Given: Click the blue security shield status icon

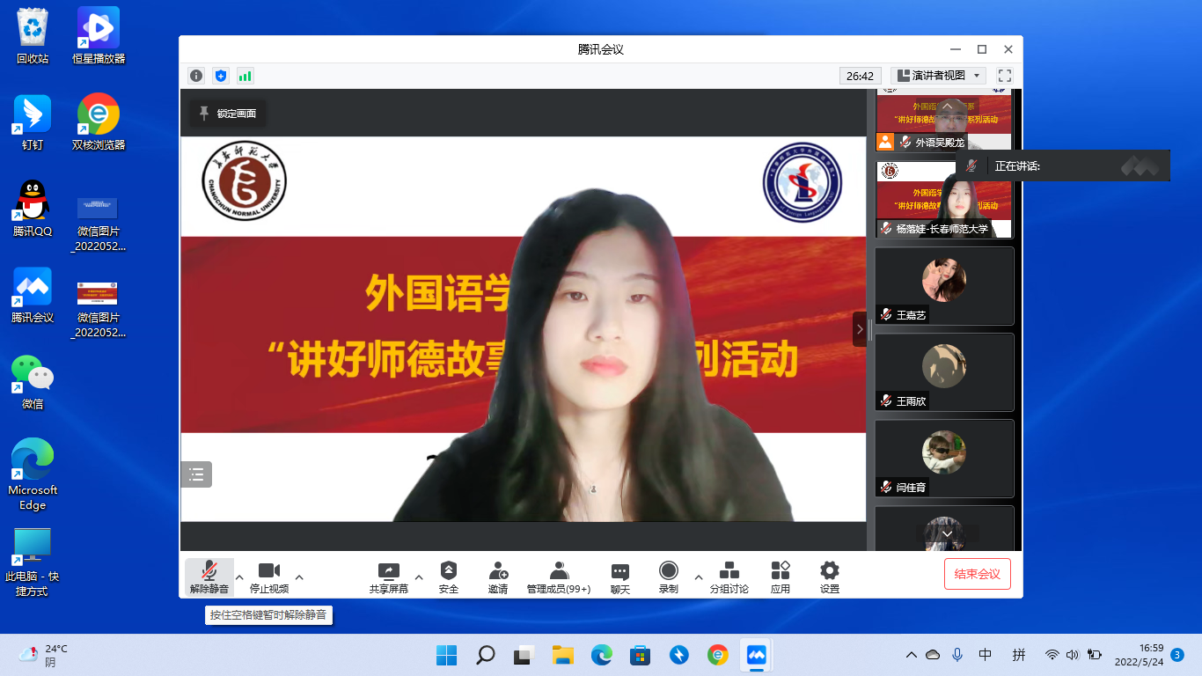Looking at the screenshot, I should pyautogui.click(x=221, y=76).
